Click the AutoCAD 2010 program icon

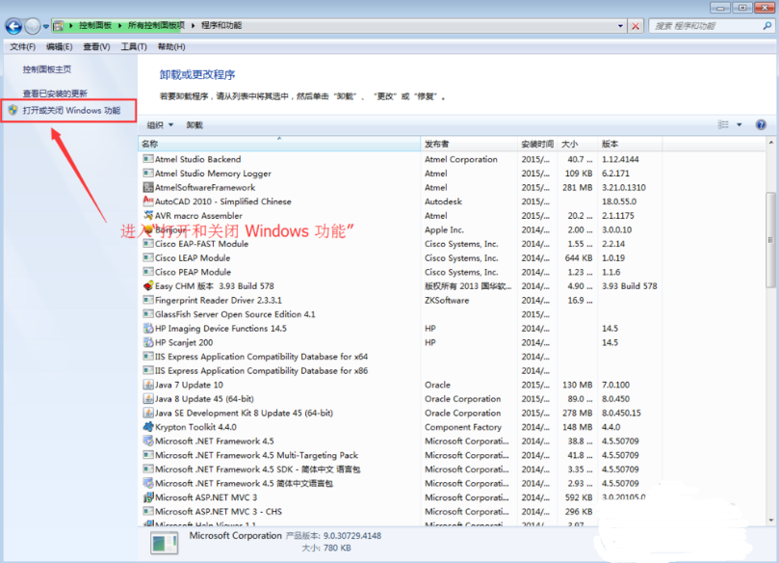pyautogui.click(x=148, y=201)
